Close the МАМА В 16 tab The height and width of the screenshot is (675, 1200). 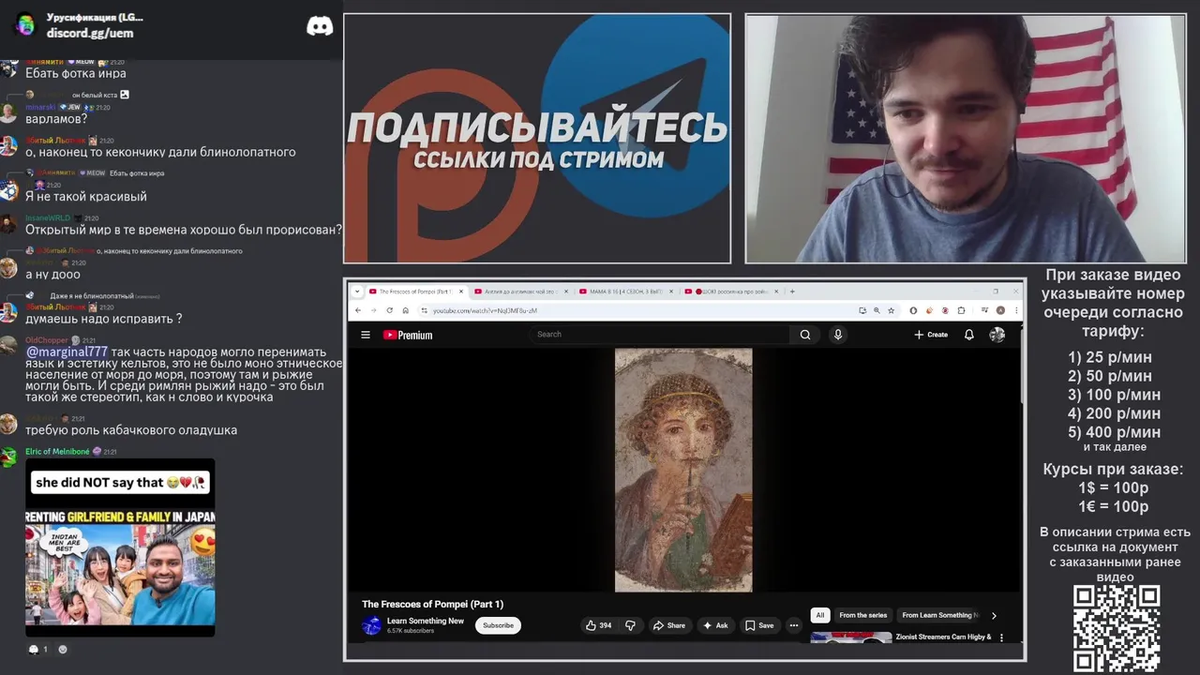tap(671, 292)
